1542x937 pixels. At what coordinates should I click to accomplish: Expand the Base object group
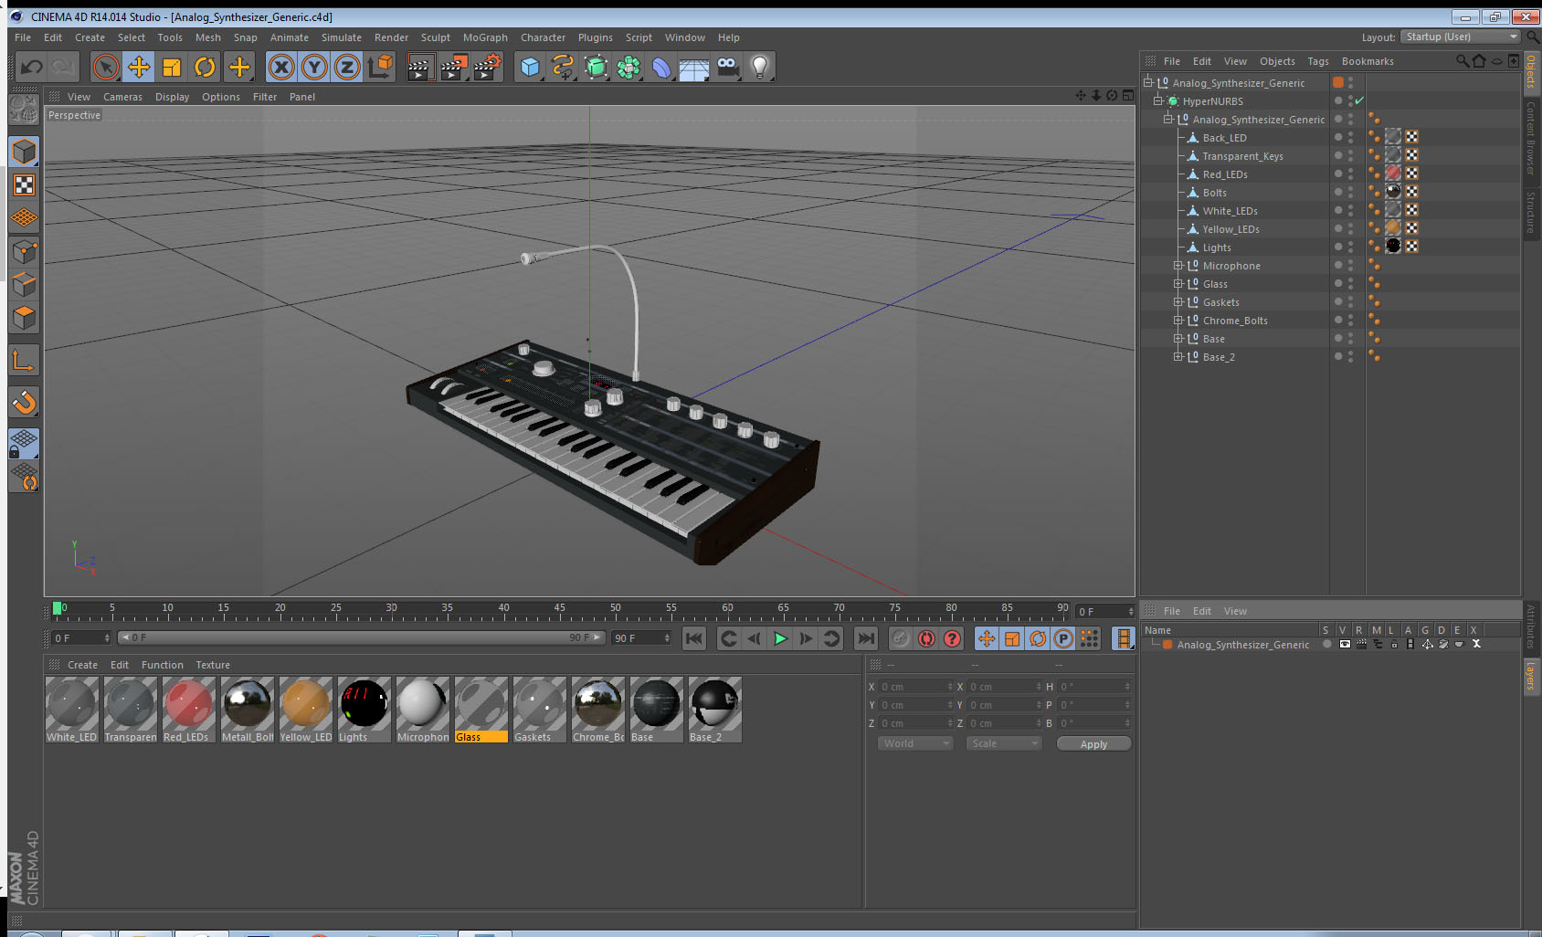(x=1178, y=339)
